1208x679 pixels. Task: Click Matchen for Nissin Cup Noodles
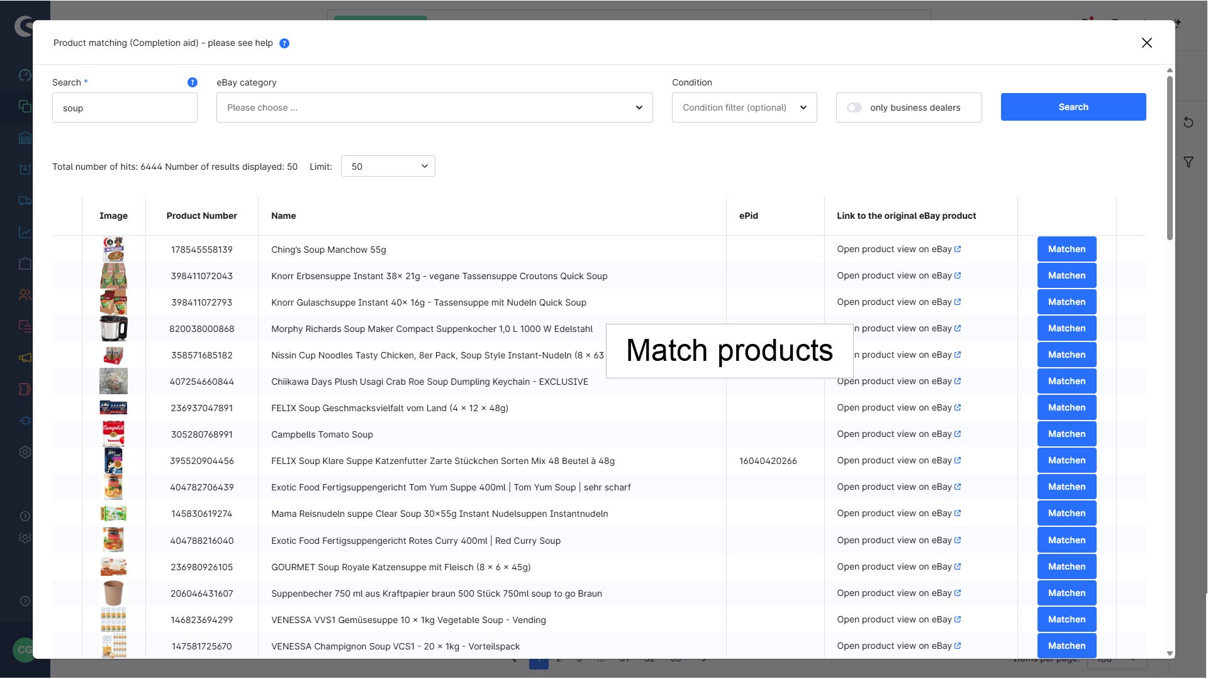click(1066, 355)
